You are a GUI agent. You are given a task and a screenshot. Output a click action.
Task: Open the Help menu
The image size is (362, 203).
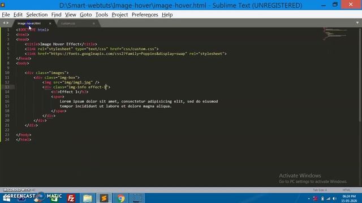pyautogui.click(x=167, y=15)
